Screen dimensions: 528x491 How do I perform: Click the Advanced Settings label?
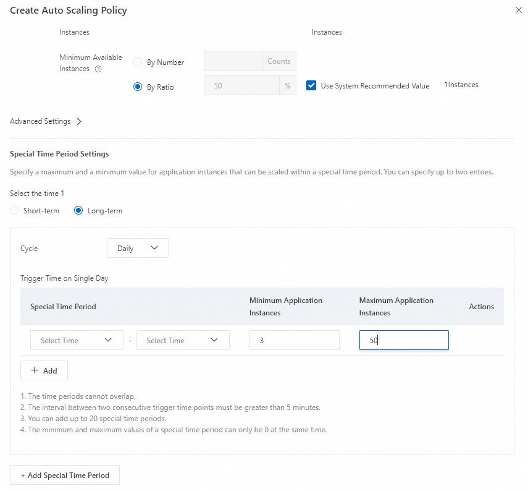[40, 122]
